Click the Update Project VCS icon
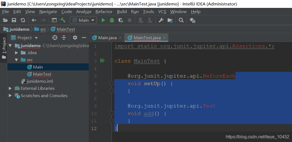The height and width of the screenshot is (142, 292). 141,20
